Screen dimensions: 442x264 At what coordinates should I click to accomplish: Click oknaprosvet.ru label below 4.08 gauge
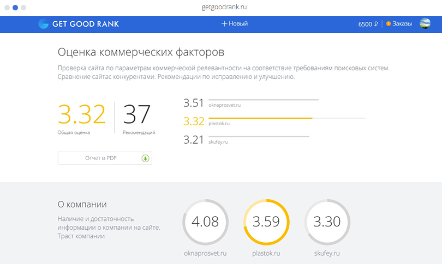click(205, 253)
